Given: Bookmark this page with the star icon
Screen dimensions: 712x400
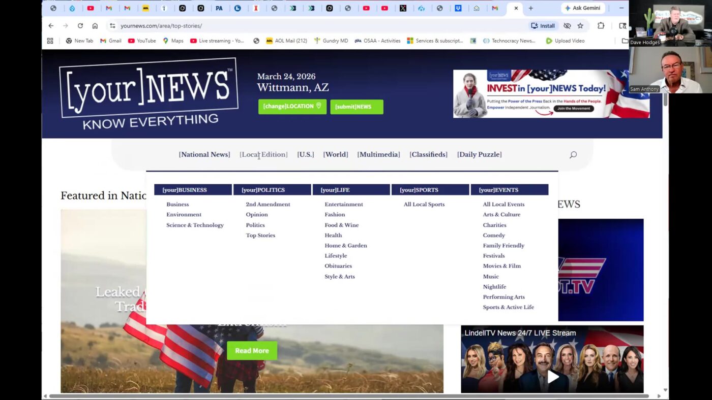Looking at the screenshot, I should (580, 26).
